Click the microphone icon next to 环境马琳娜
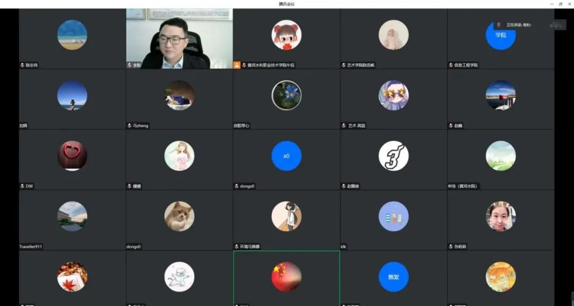 [x=236, y=247]
